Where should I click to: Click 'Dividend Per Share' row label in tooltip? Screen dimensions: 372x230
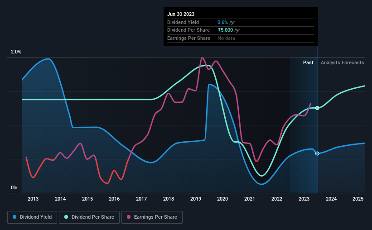coord(188,30)
